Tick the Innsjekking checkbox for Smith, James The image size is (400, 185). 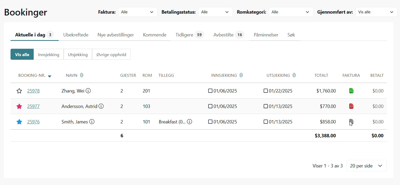click(x=210, y=122)
